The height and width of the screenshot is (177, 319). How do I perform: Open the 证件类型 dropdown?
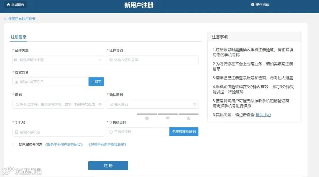(58, 60)
